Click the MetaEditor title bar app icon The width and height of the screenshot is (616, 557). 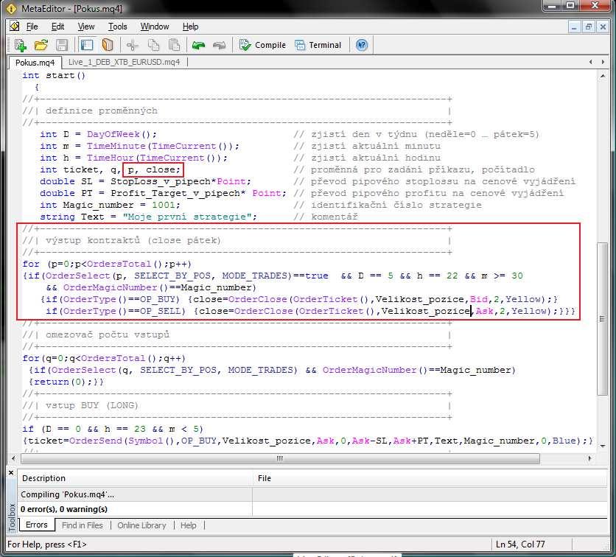tap(11, 8)
